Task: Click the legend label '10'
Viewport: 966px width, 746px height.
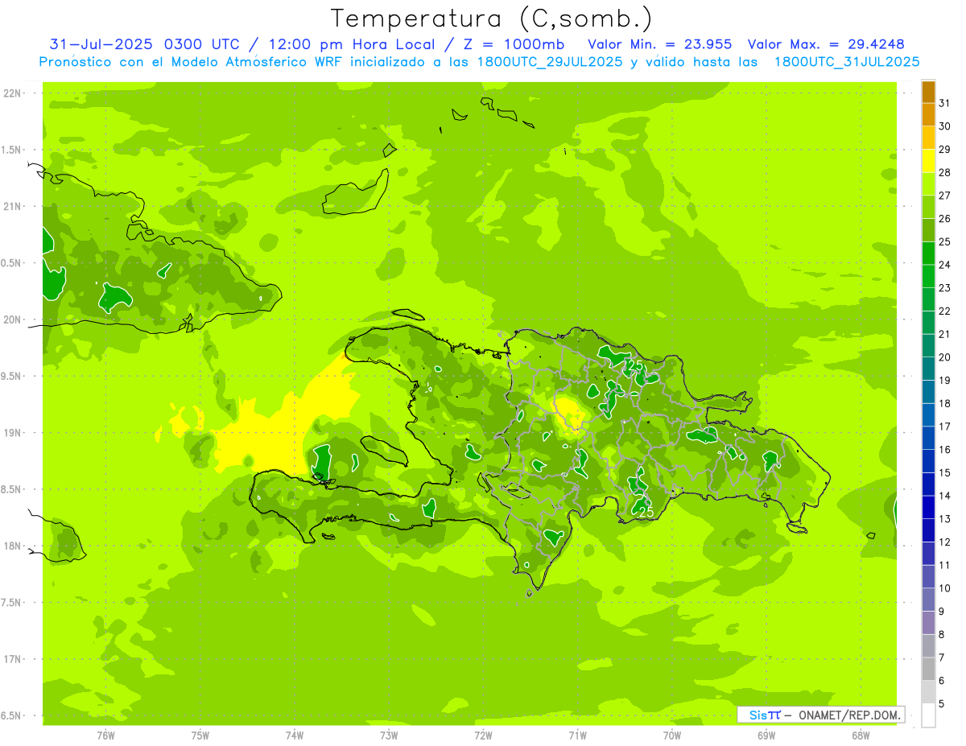Action: (944, 588)
